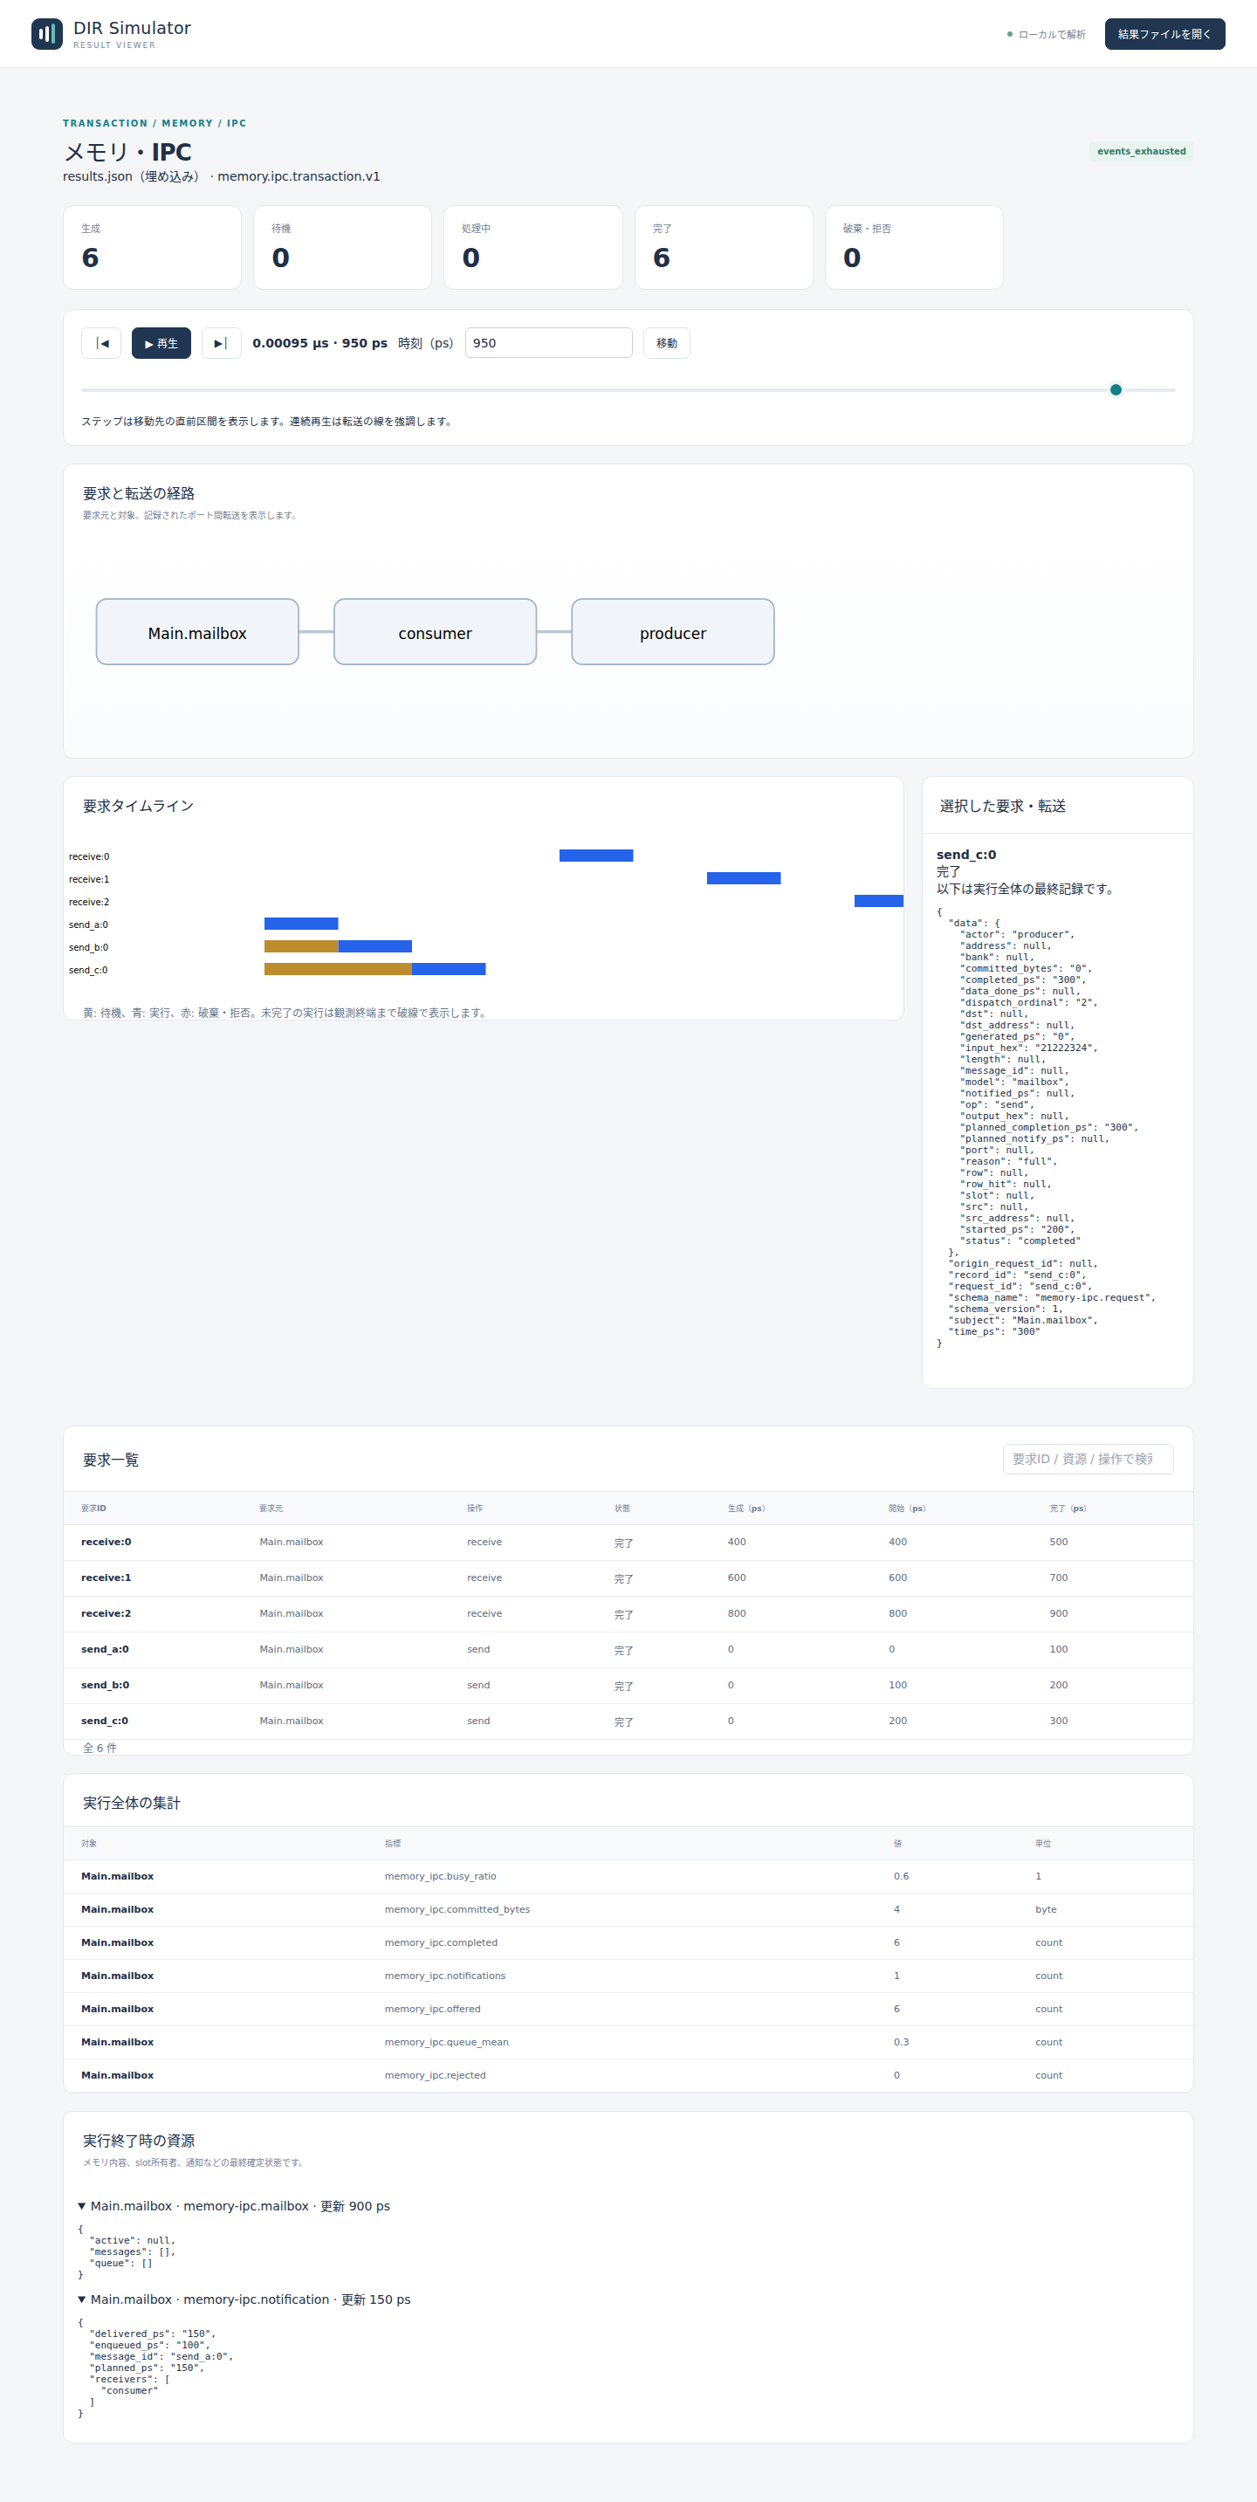The width and height of the screenshot is (1257, 2502).
Task: Click the receive:0 timeline bar
Action: coord(596,856)
